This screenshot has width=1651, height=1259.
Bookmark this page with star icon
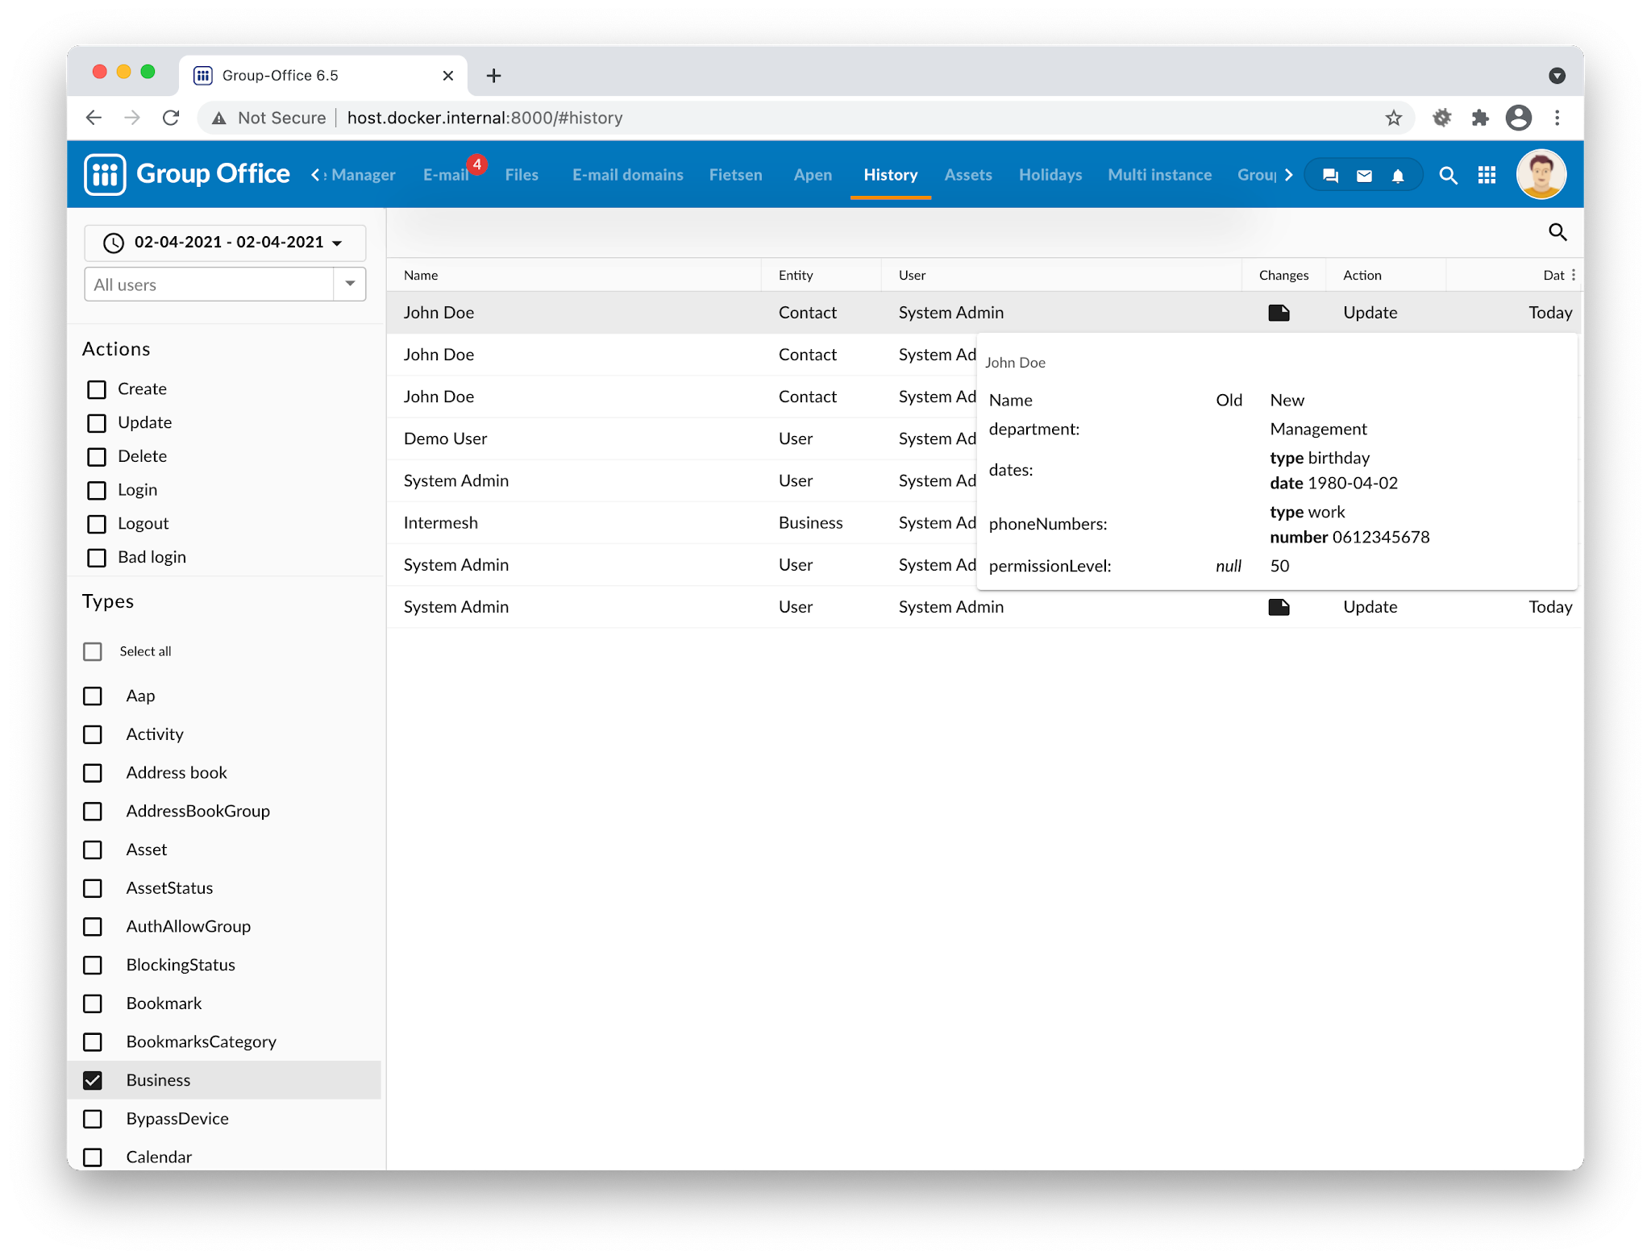pos(1393,118)
